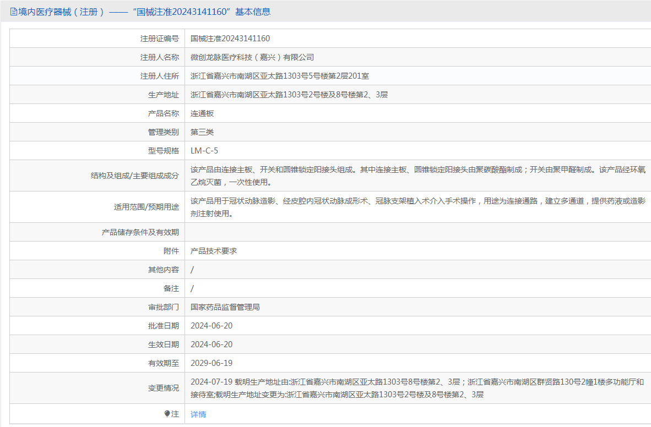Click the document icon before the page title
The image size is (651, 427).
coord(14,12)
